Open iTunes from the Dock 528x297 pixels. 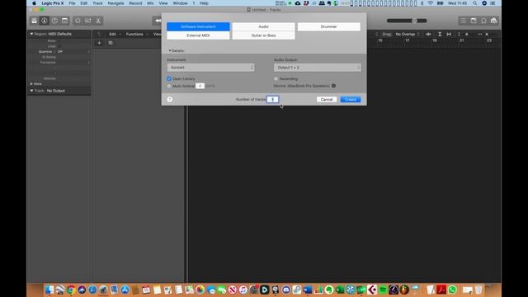243,290
